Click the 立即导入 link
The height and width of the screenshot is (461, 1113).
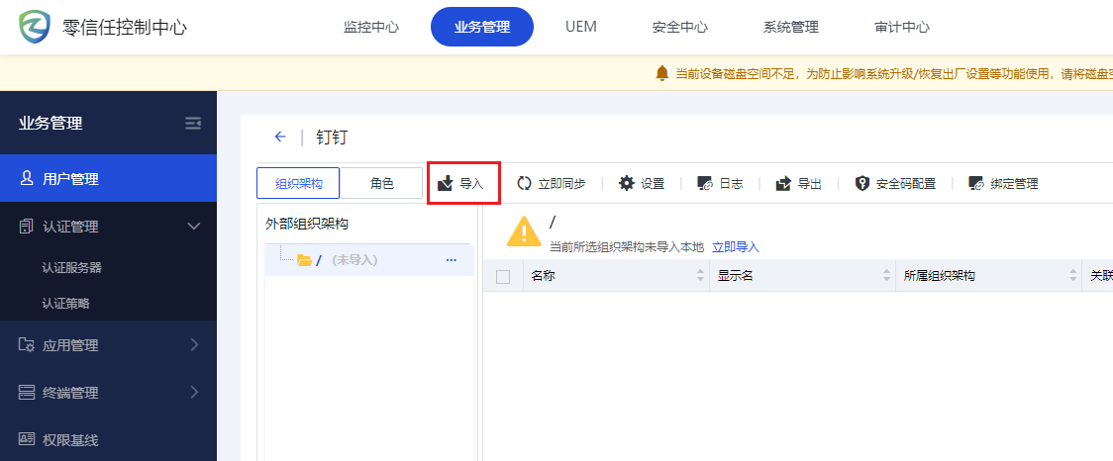tap(736, 246)
